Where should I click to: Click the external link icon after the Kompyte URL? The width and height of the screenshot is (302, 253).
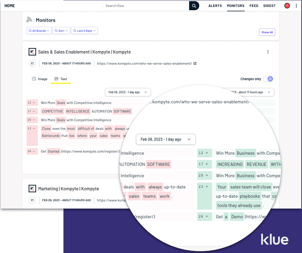(x=195, y=63)
